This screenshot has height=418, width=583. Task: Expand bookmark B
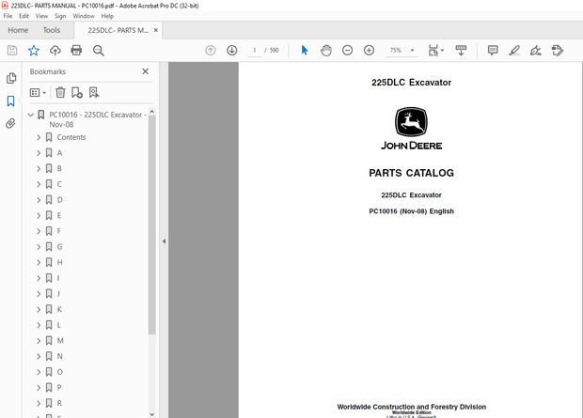tap(39, 169)
